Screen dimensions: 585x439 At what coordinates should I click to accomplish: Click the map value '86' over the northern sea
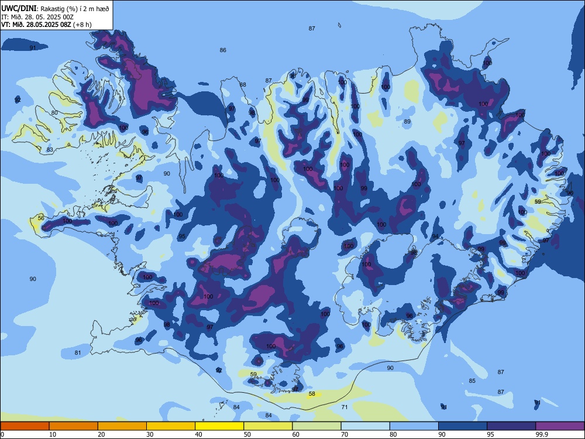pos(223,50)
